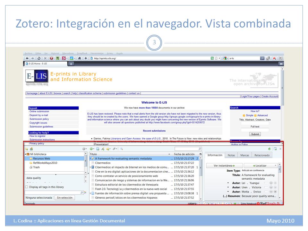Viewport: 308px width, 231px height.
Task: Click the tag selector color filter icon
Action: (x=85, y=193)
